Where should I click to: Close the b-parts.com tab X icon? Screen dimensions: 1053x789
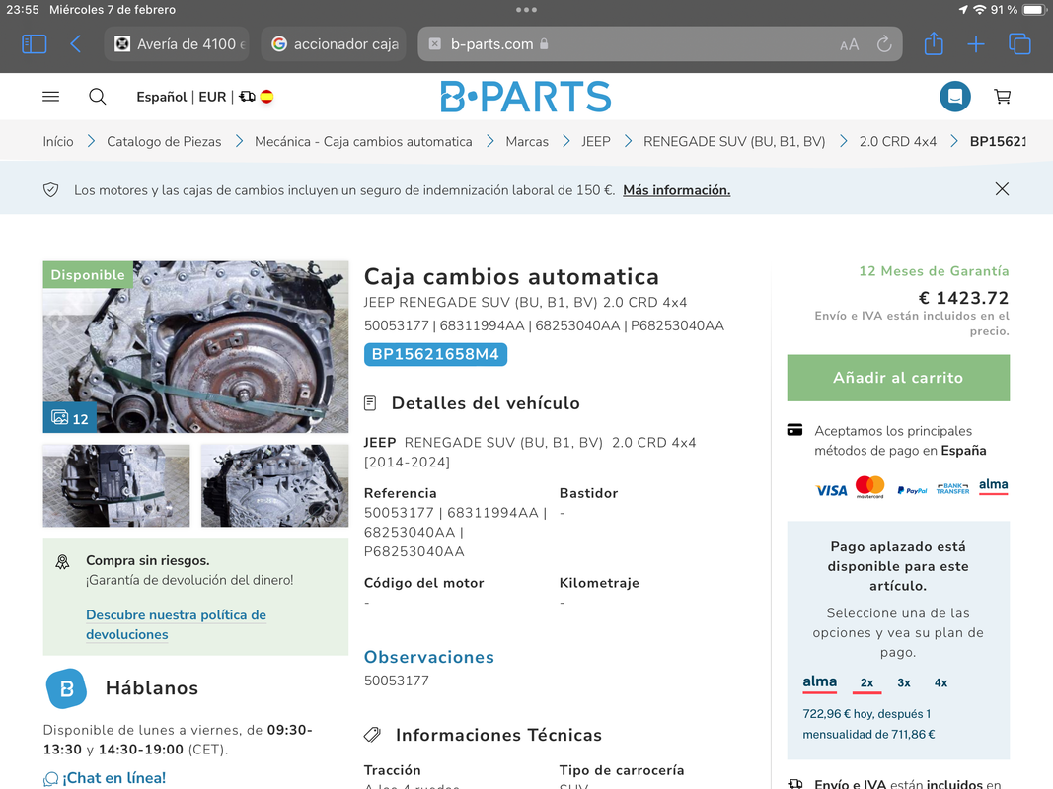[435, 44]
